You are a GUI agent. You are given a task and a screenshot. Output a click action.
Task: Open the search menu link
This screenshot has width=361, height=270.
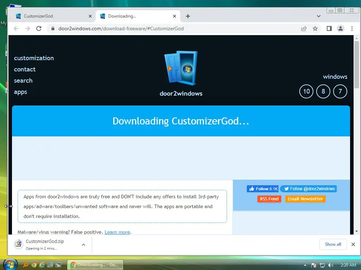point(23,81)
